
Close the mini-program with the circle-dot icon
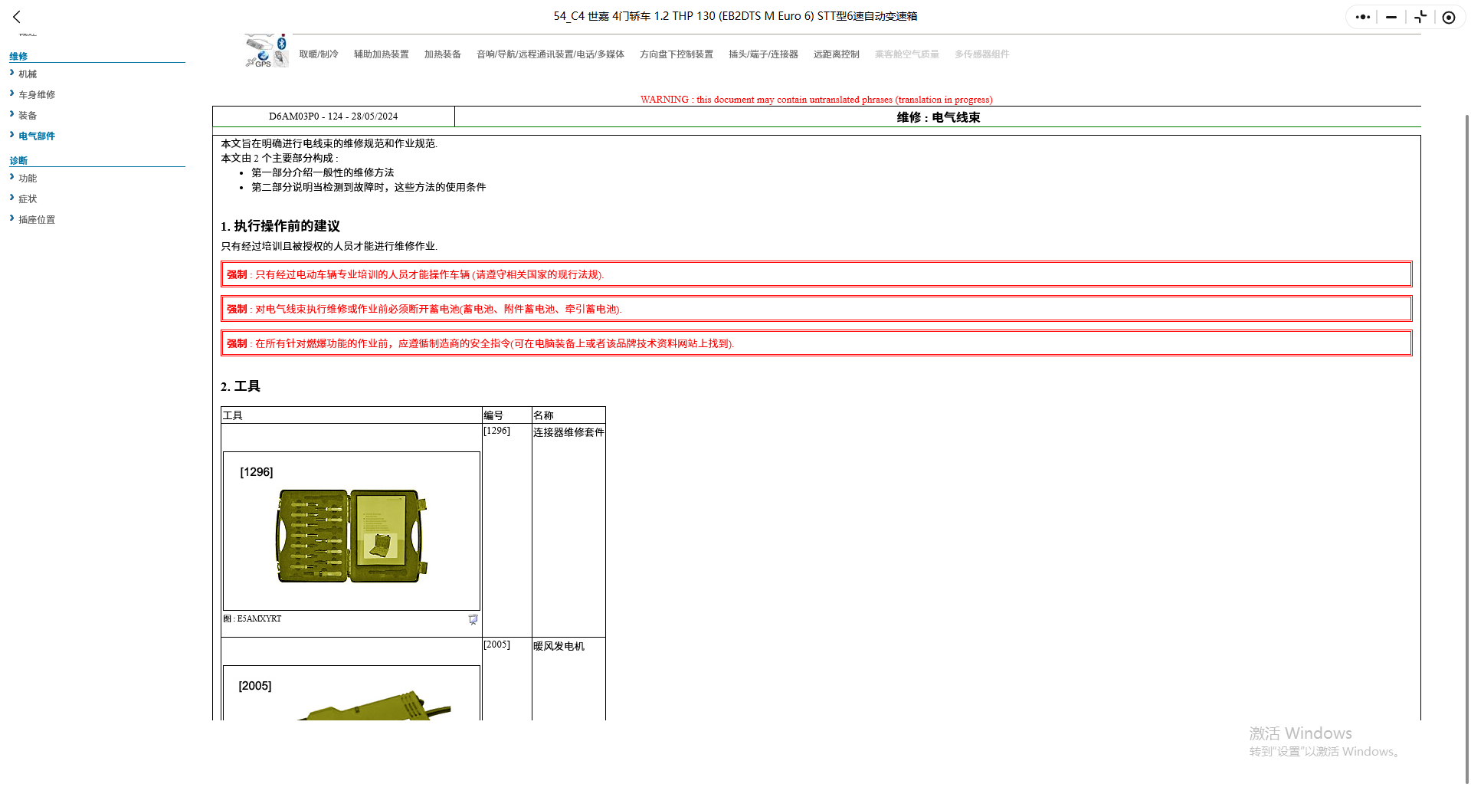coord(1449,17)
